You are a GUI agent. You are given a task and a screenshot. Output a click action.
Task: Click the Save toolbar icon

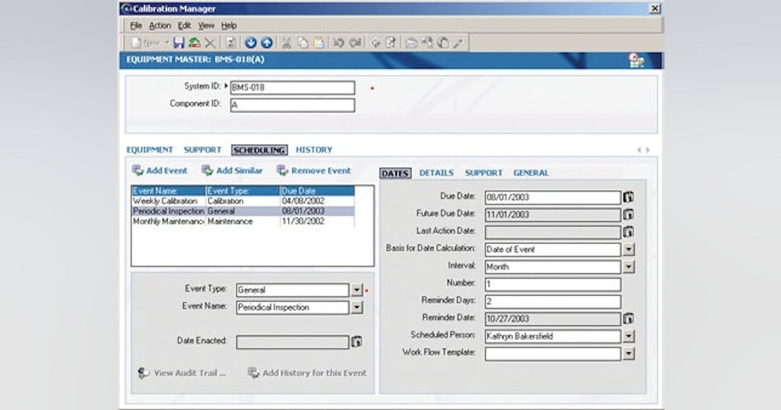coord(178,43)
